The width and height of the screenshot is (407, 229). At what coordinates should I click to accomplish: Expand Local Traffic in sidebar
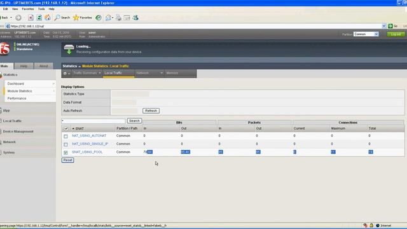pyautogui.click(x=12, y=121)
